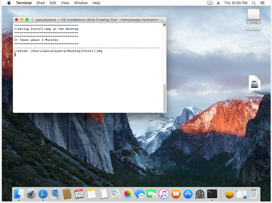This screenshot has width=272, height=203.
Task: Open Messages from the Dock
Action: 140,194
